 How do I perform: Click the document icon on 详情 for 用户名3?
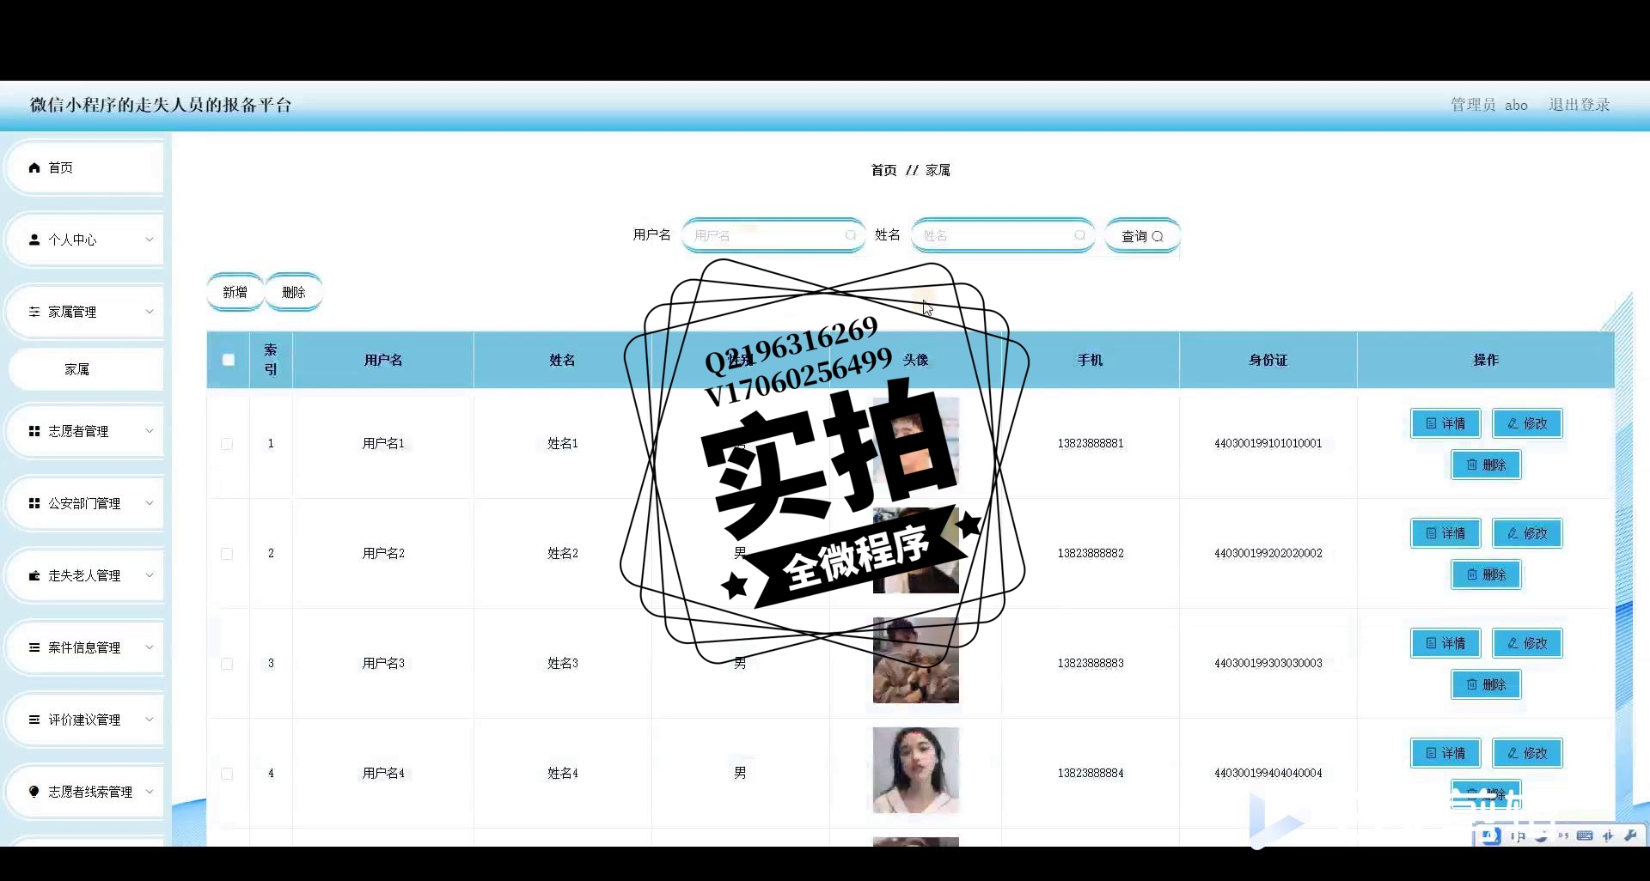(1431, 643)
